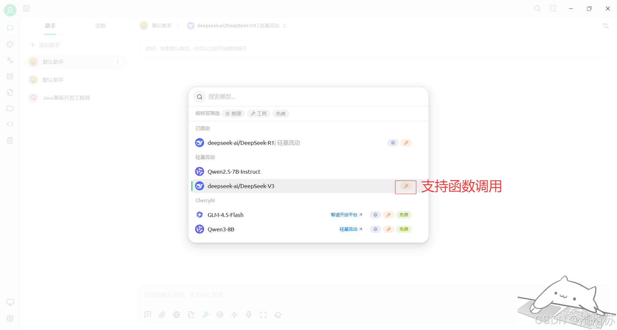Collapse the sidebar panel icon

point(27,9)
